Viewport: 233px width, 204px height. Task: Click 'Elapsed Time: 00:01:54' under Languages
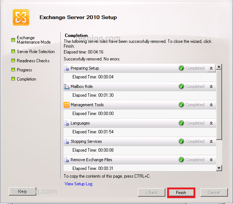pyautogui.click(x=93, y=132)
